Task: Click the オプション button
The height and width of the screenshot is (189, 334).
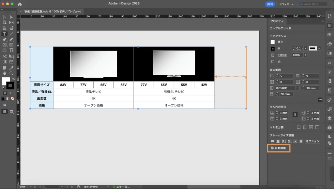Action: (x=312, y=141)
